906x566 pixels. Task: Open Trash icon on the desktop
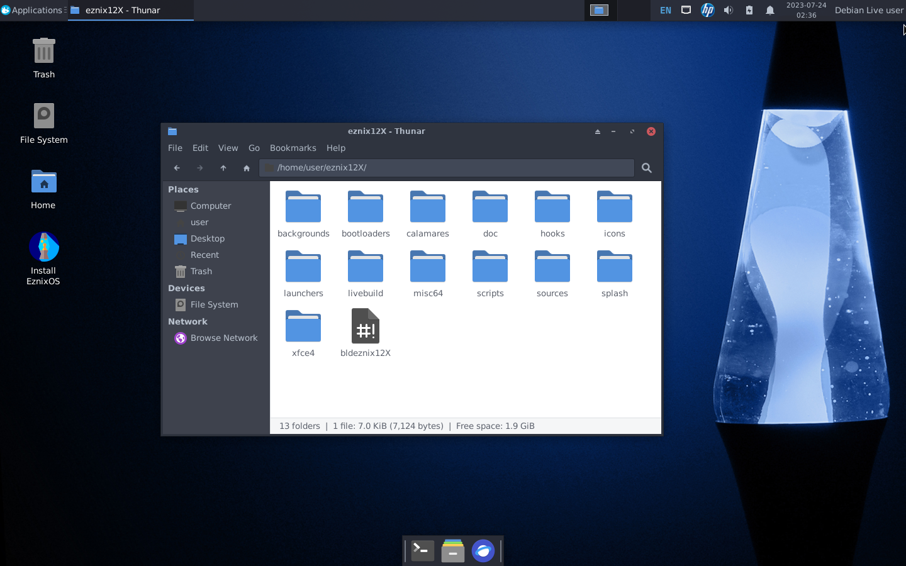44,51
